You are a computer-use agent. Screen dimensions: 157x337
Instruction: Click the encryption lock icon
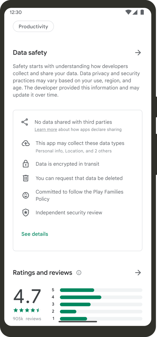point(25,164)
